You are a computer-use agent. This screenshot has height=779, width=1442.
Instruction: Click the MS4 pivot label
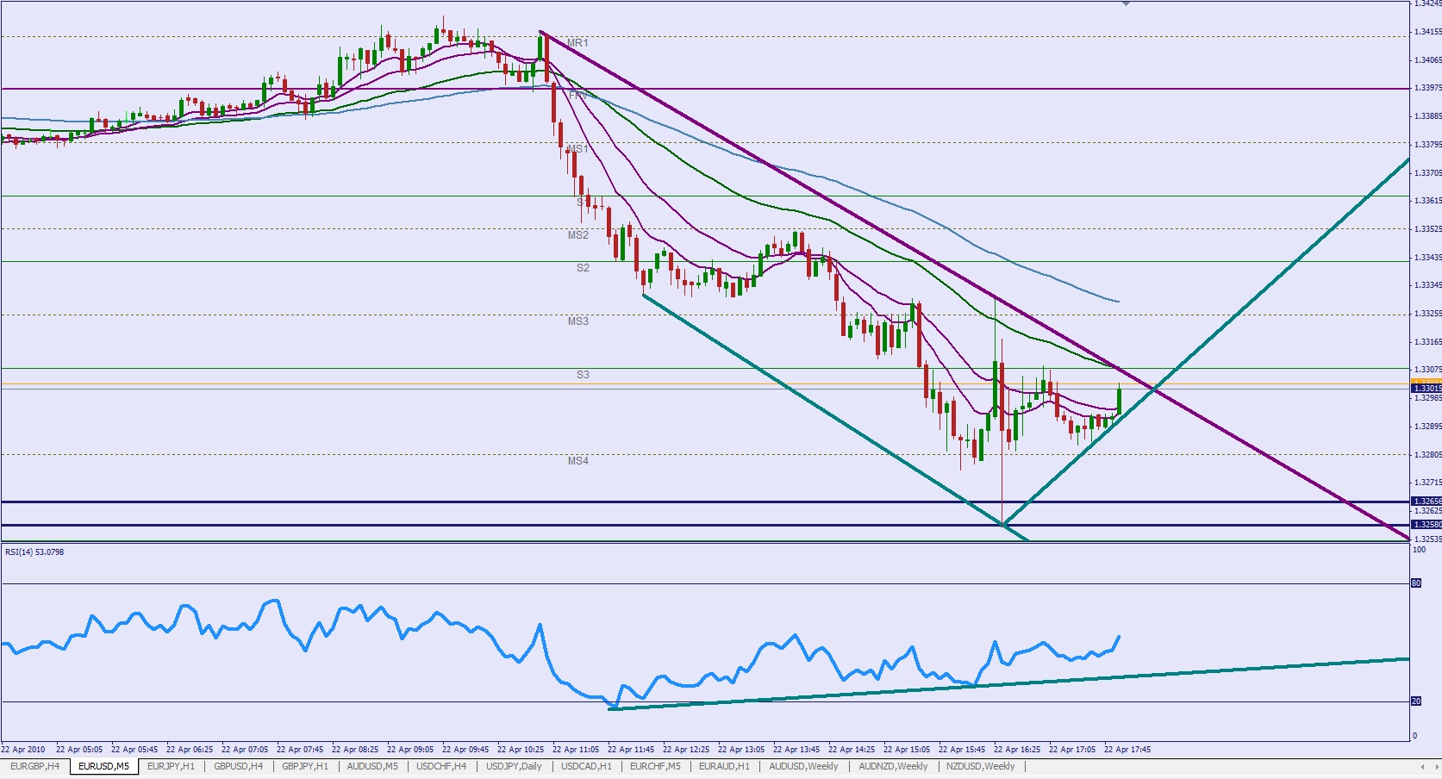[578, 461]
